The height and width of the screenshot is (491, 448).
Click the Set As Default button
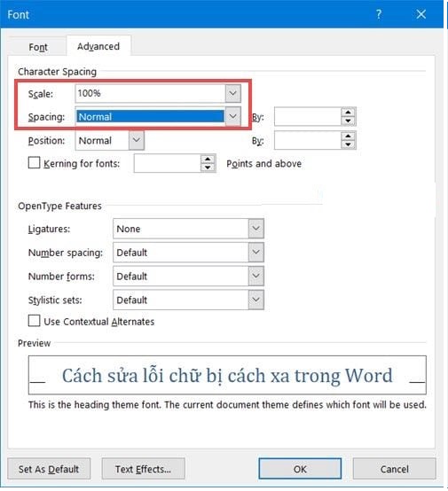pos(49,469)
